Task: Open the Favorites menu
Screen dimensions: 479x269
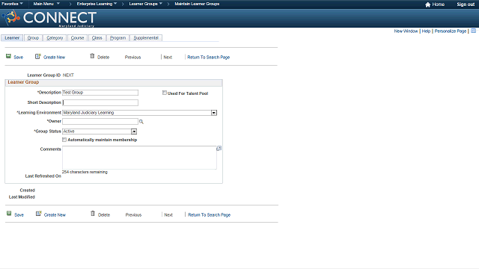Action: pos(12,4)
